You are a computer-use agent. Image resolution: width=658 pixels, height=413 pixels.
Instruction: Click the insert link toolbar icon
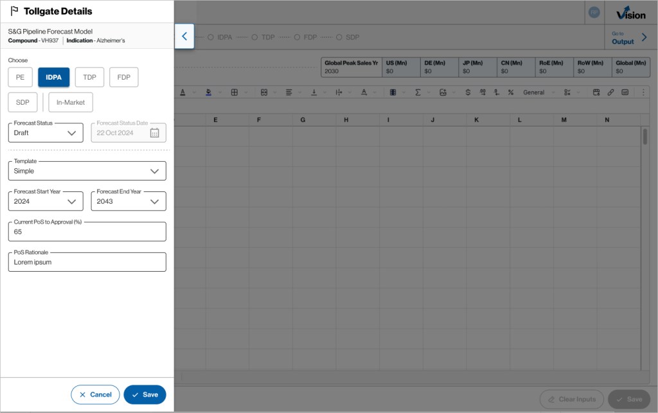(x=610, y=92)
